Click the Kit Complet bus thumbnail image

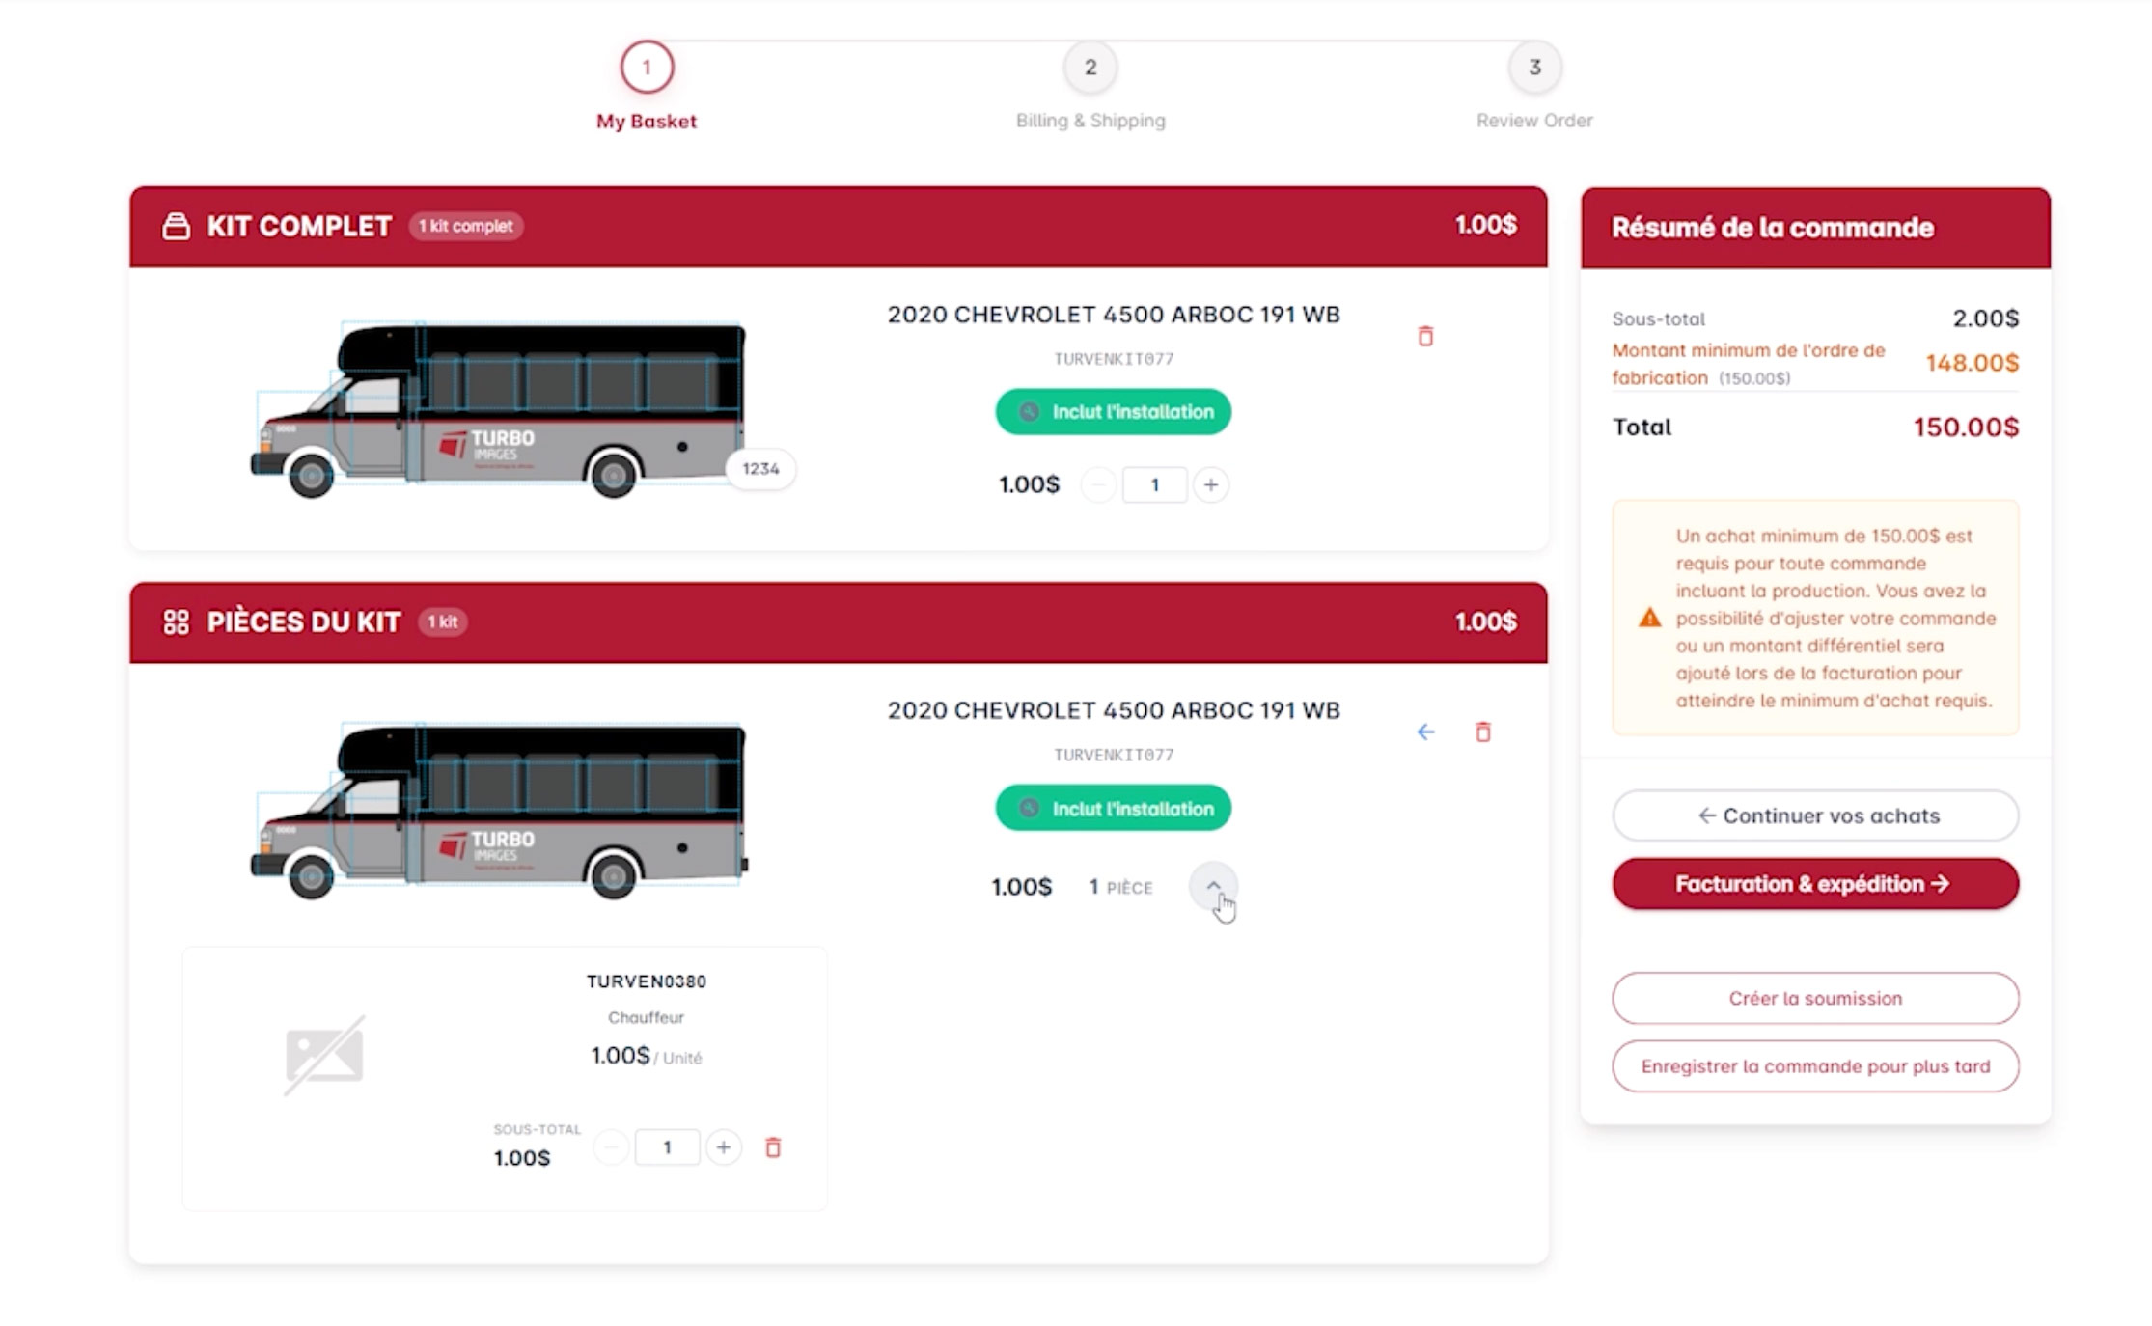click(499, 410)
